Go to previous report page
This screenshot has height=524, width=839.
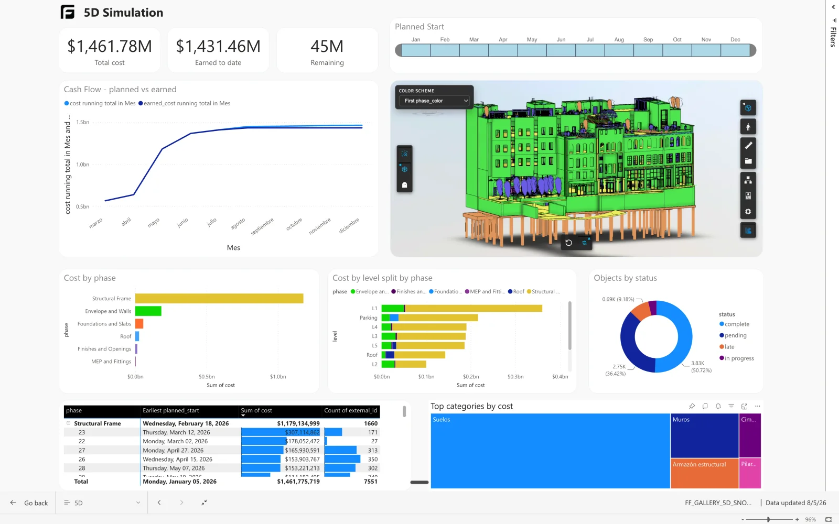(159, 503)
